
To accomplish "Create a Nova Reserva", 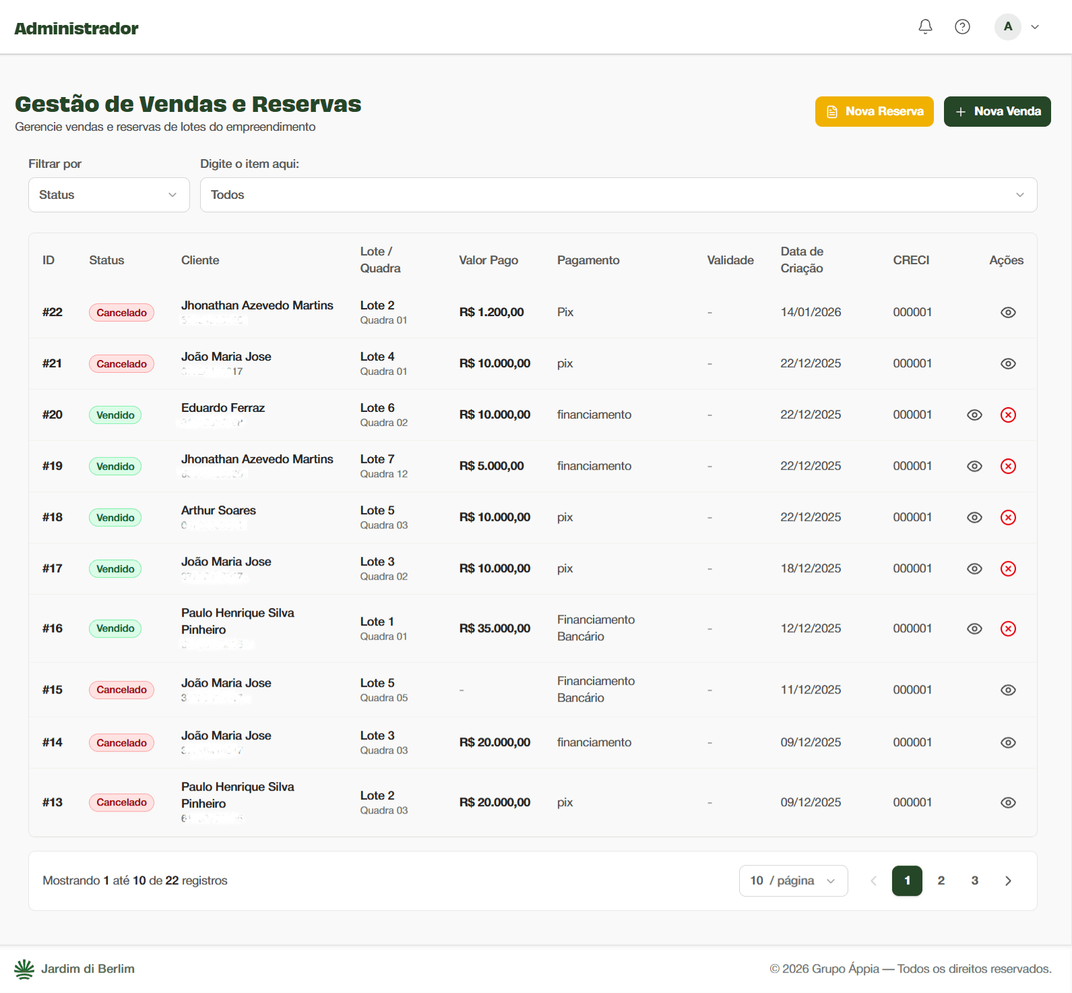I will 874,111.
